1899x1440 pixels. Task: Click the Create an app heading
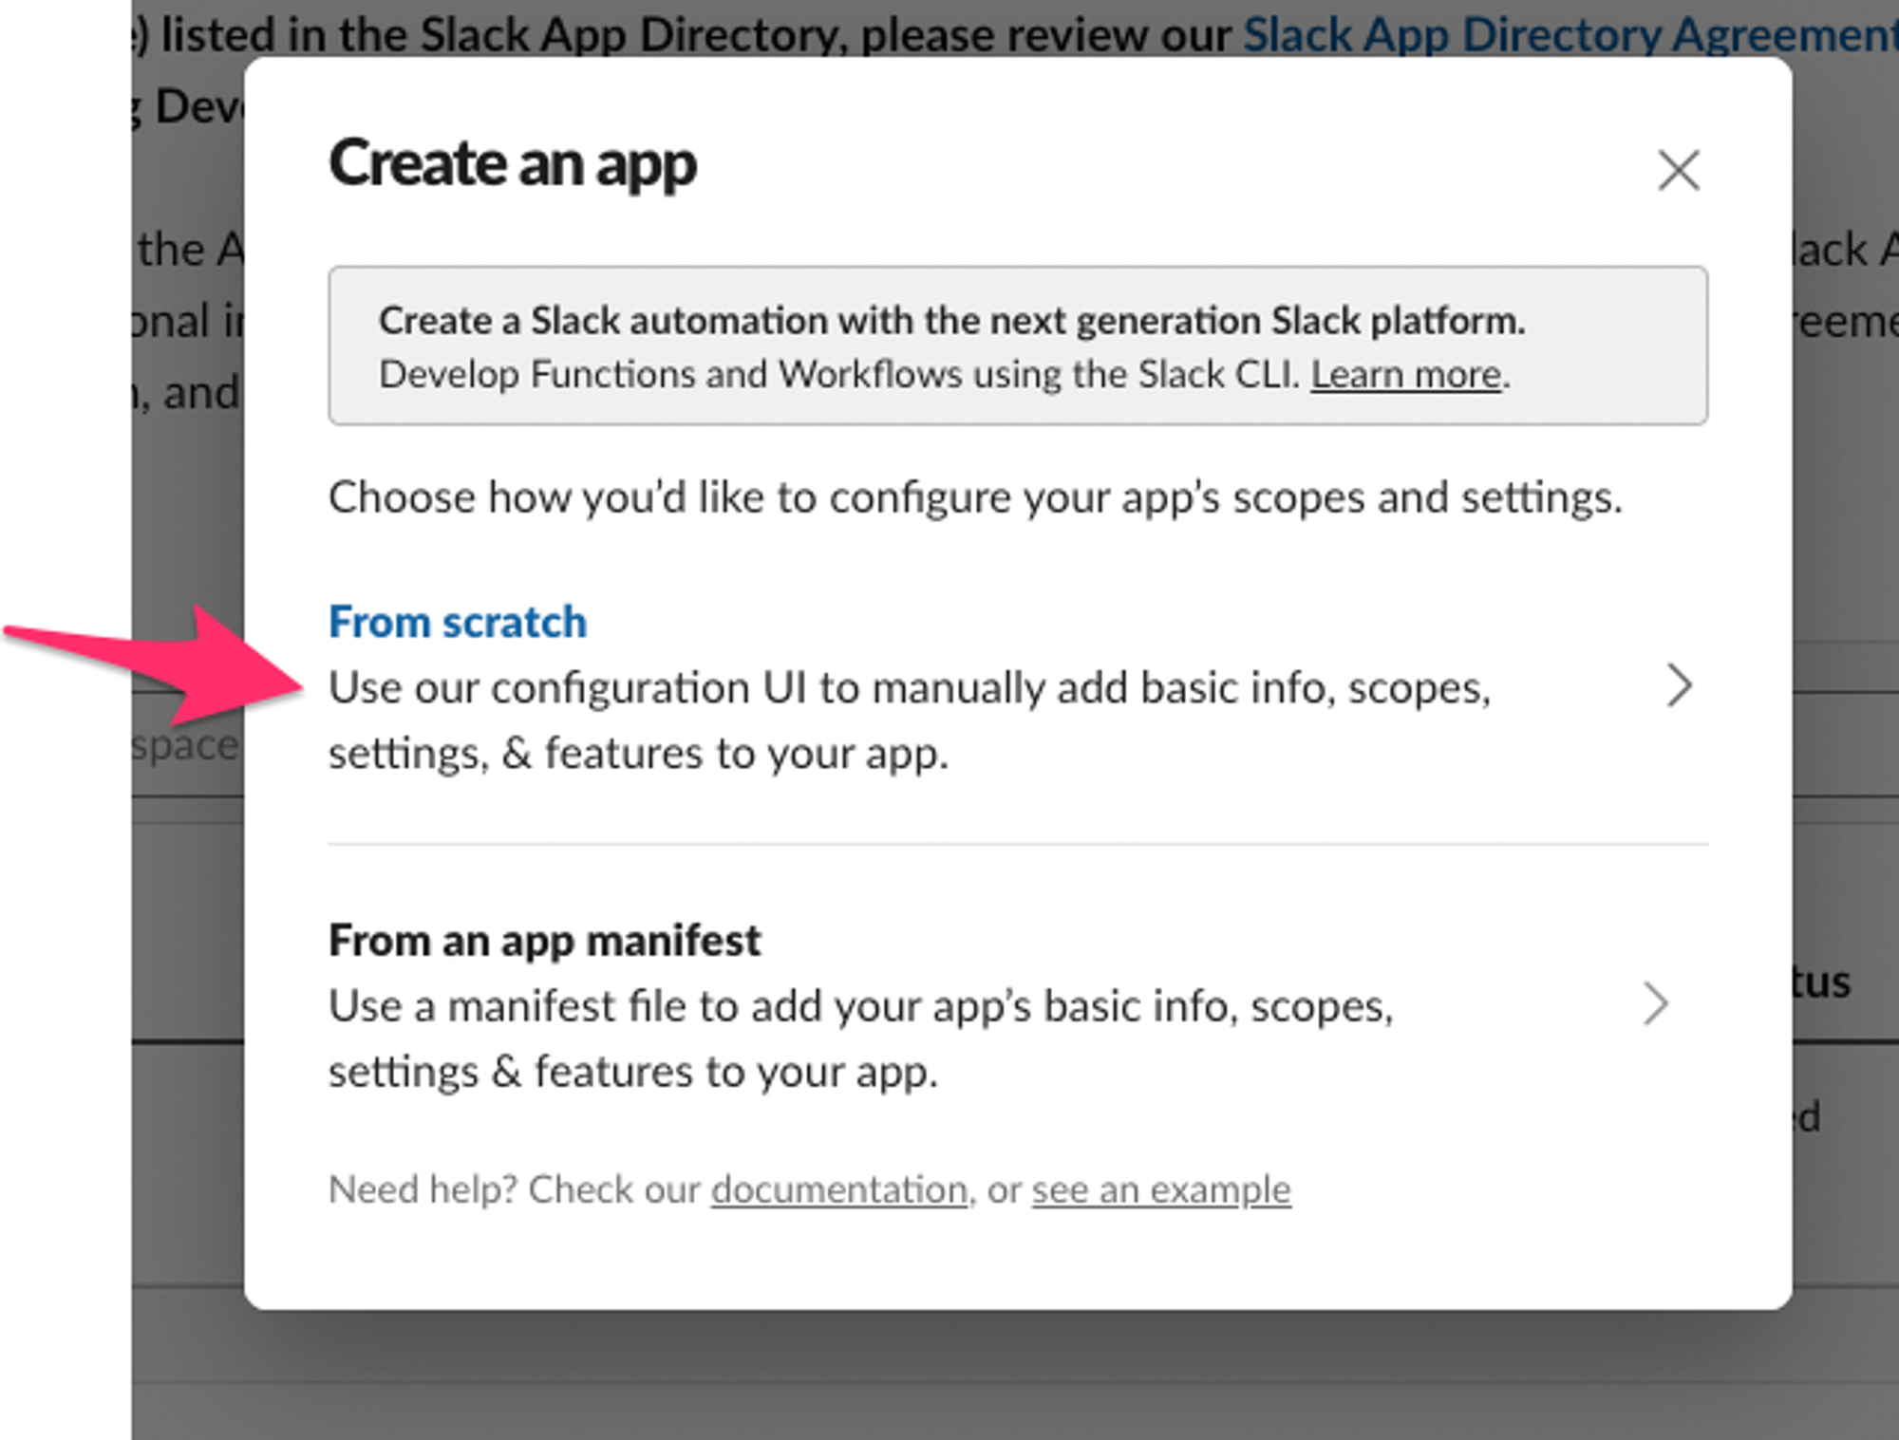(x=513, y=163)
